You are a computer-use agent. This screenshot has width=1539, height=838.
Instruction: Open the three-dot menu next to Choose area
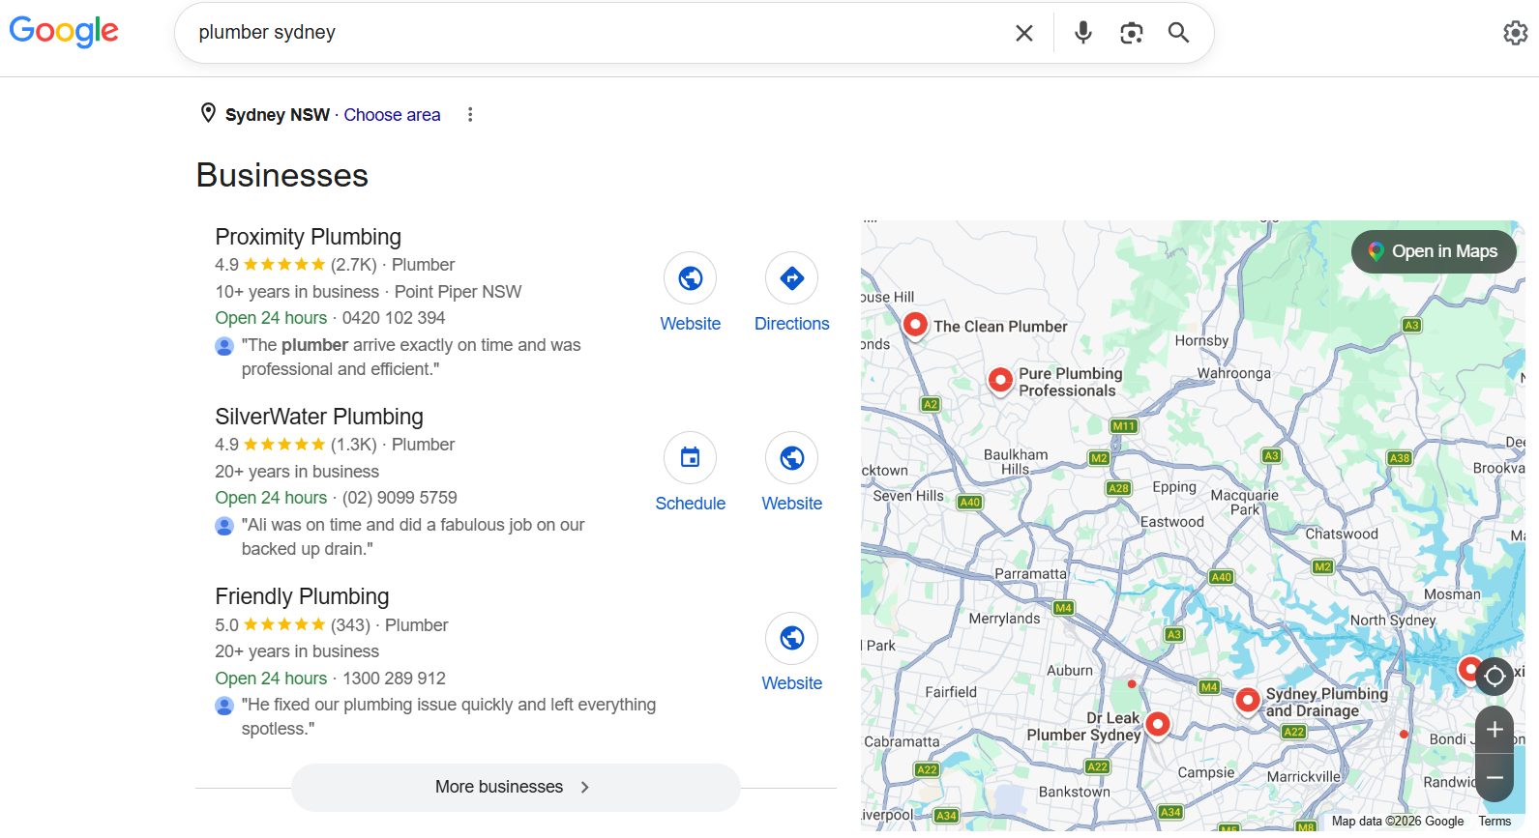click(x=470, y=114)
